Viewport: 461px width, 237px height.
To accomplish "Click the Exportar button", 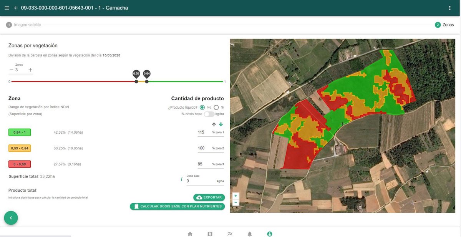I will point(209,197).
